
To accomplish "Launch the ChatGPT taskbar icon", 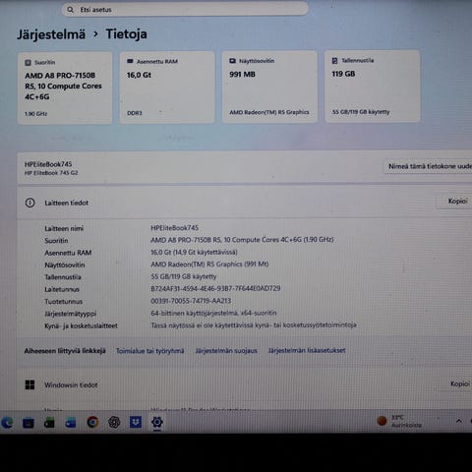I will (114, 422).
